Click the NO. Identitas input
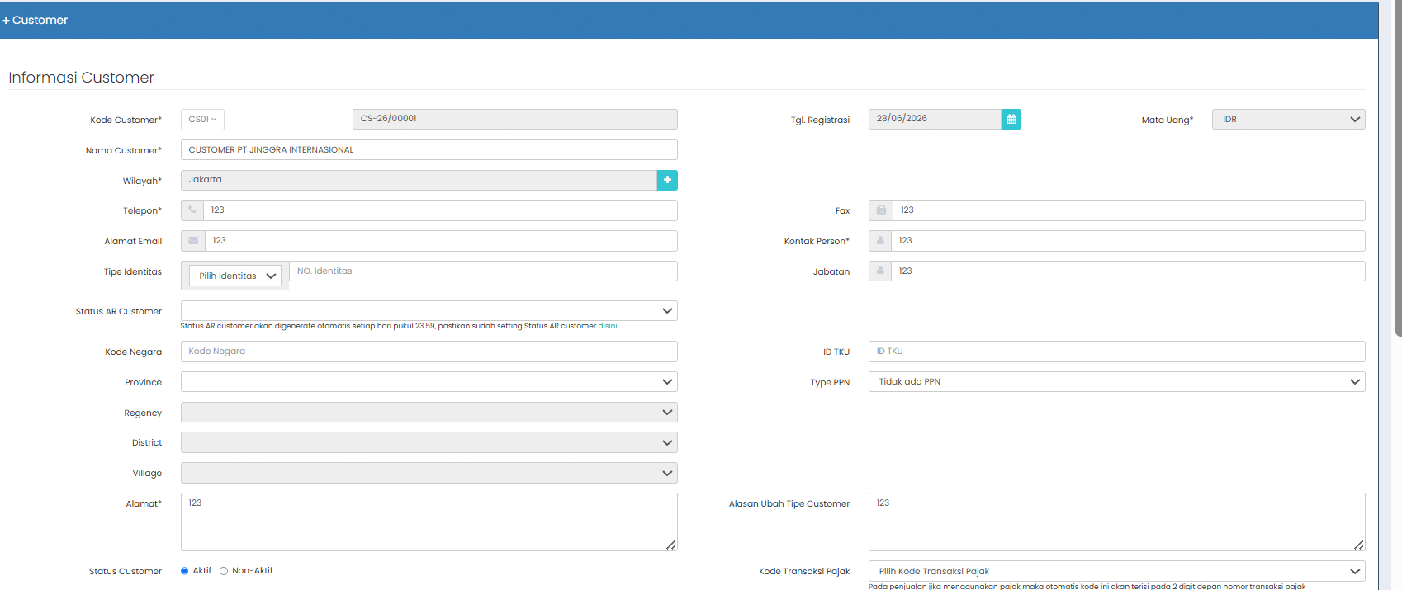 coord(483,271)
